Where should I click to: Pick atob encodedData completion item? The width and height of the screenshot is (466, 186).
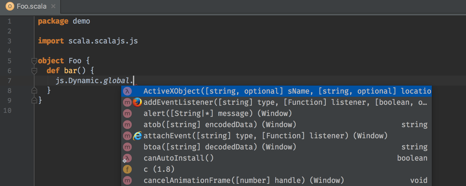276,125
